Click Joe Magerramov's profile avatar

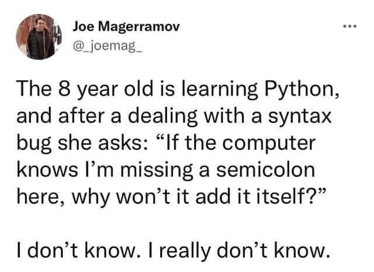pos(39,37)
